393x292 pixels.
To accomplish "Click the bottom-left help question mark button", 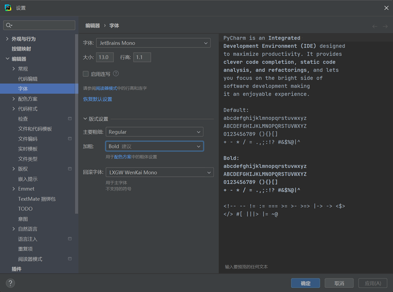I will (x=10, y=283).
